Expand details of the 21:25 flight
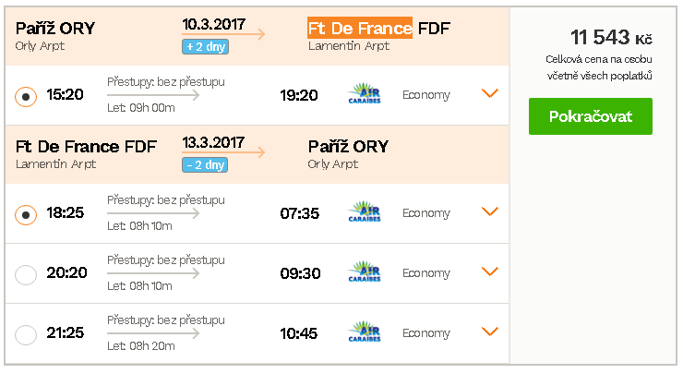 [489, 332]
